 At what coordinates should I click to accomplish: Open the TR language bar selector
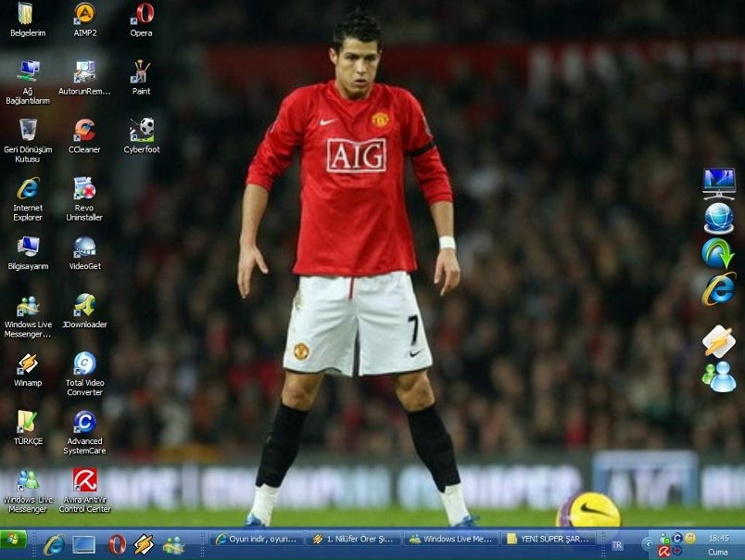tap(618, 545)
